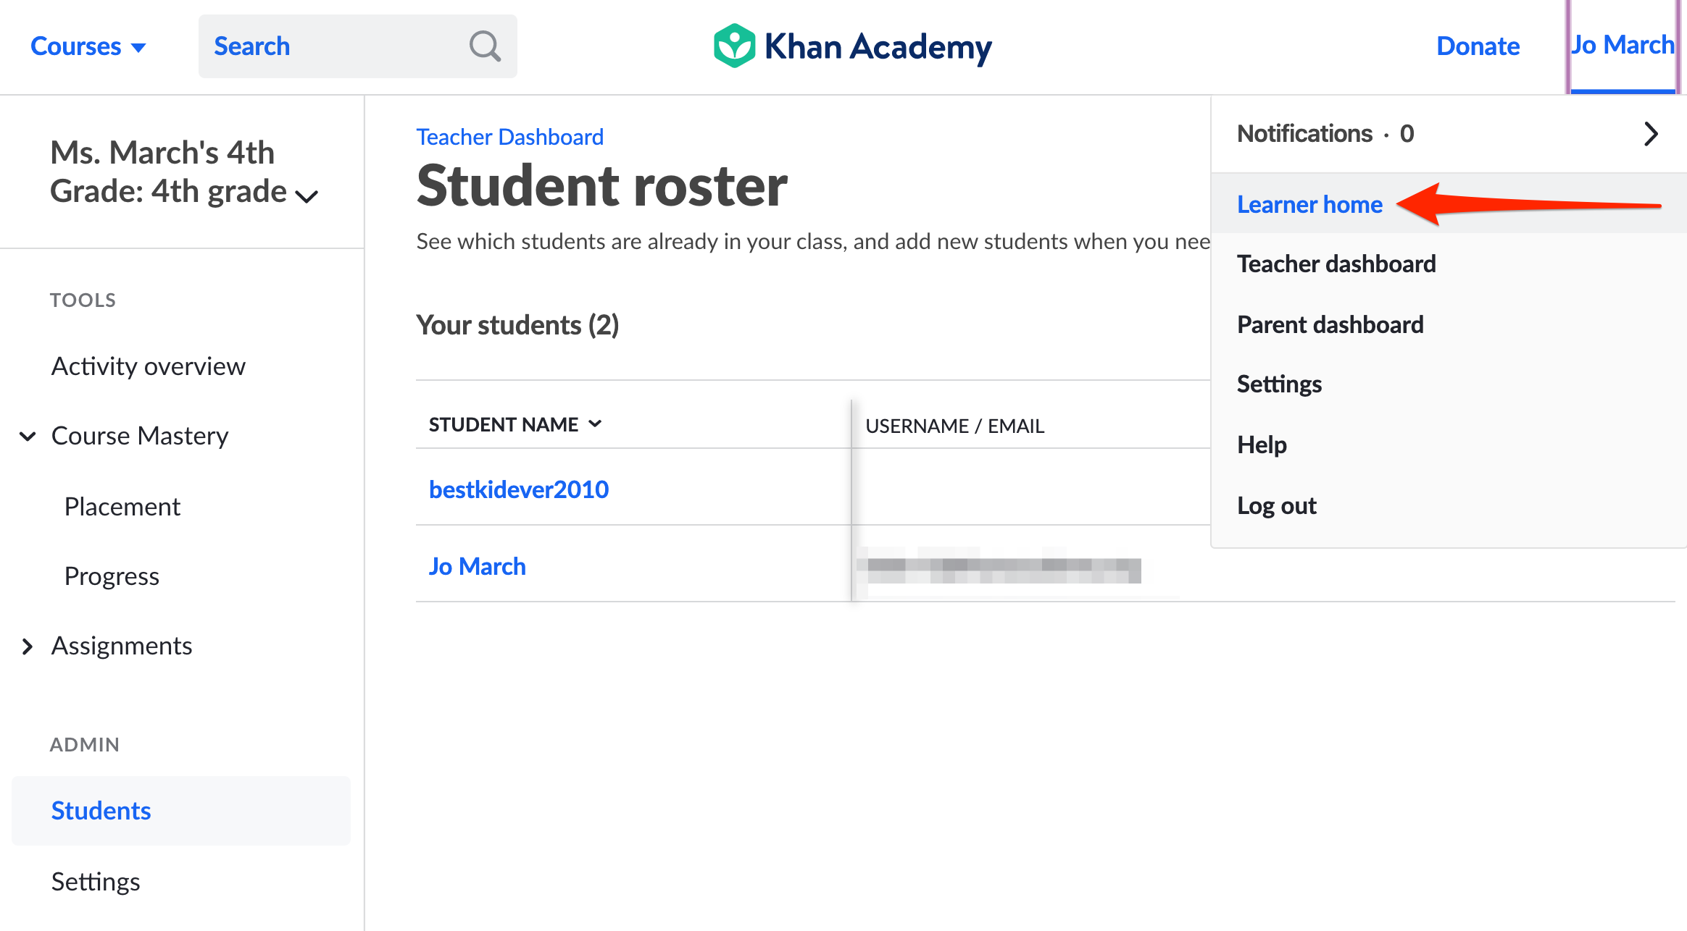View student bestkidever2010's profile
Viewport: 1687px width, 931px height.
click(x=518, y=489)
